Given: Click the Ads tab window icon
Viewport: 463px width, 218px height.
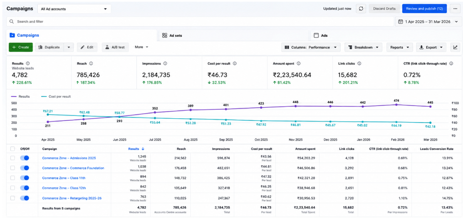Looking at the screenshot, I should pos(316,35).
